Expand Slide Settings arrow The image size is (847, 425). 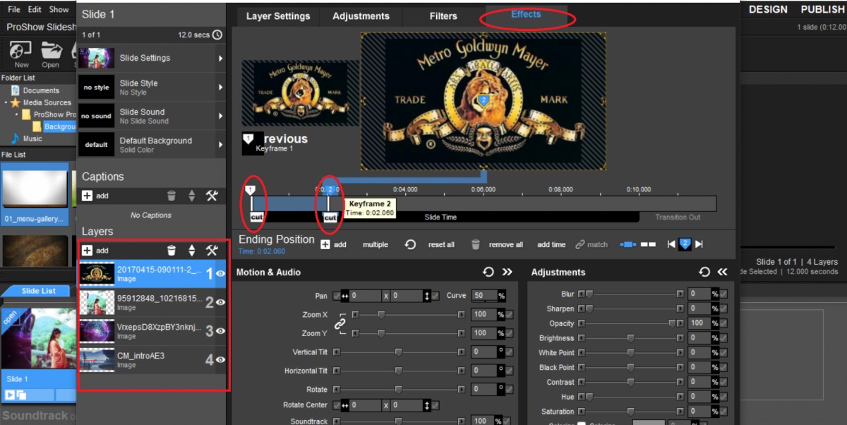click(221, 59)
